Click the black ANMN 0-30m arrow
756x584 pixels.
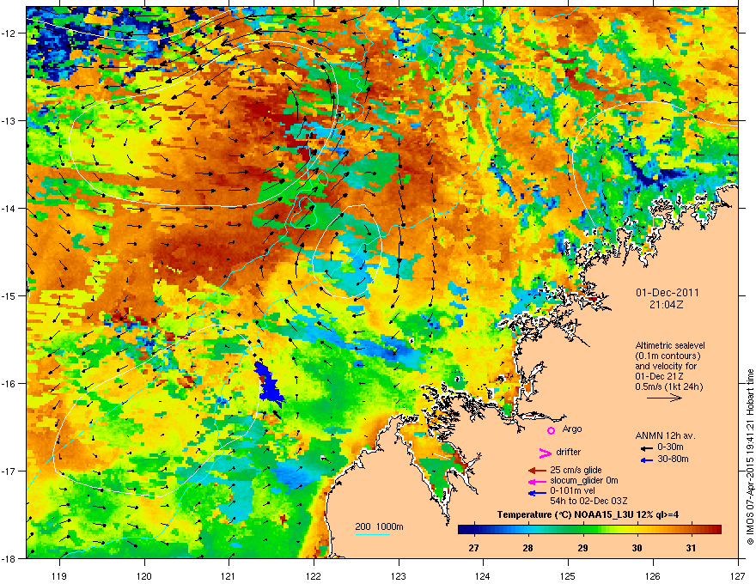click(646, 448)
